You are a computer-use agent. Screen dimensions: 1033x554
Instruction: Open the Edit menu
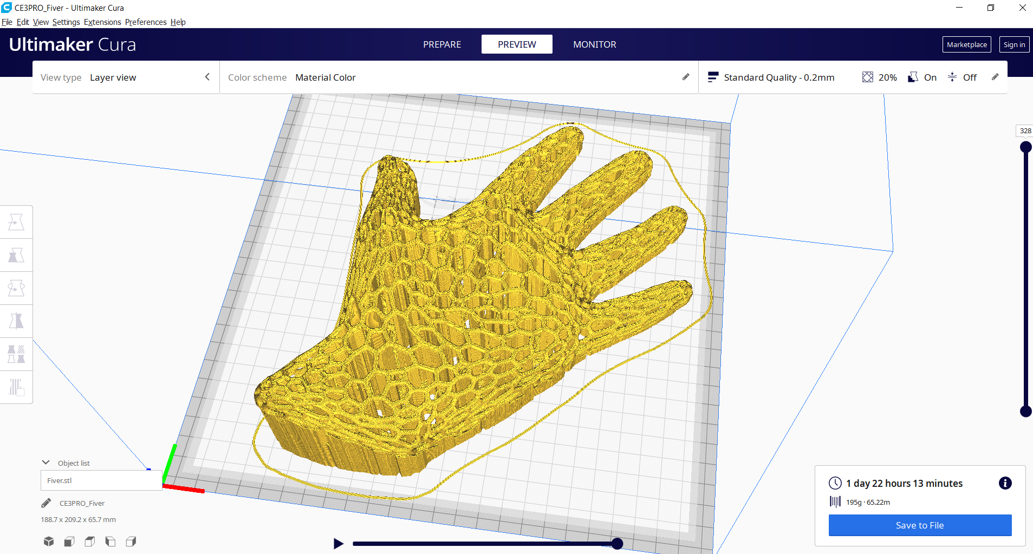pyautogui.click(x=23, y=22)
